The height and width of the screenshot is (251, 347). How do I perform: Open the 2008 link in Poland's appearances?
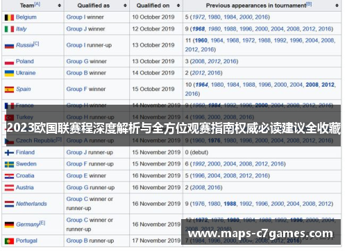(x=198, y=62)
